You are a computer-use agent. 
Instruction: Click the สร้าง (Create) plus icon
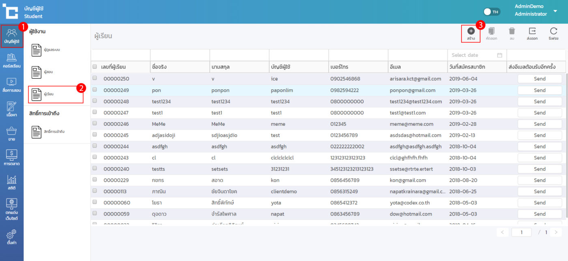471,31
